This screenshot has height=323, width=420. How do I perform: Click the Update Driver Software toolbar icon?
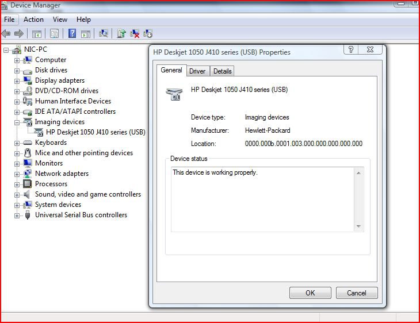121,33
